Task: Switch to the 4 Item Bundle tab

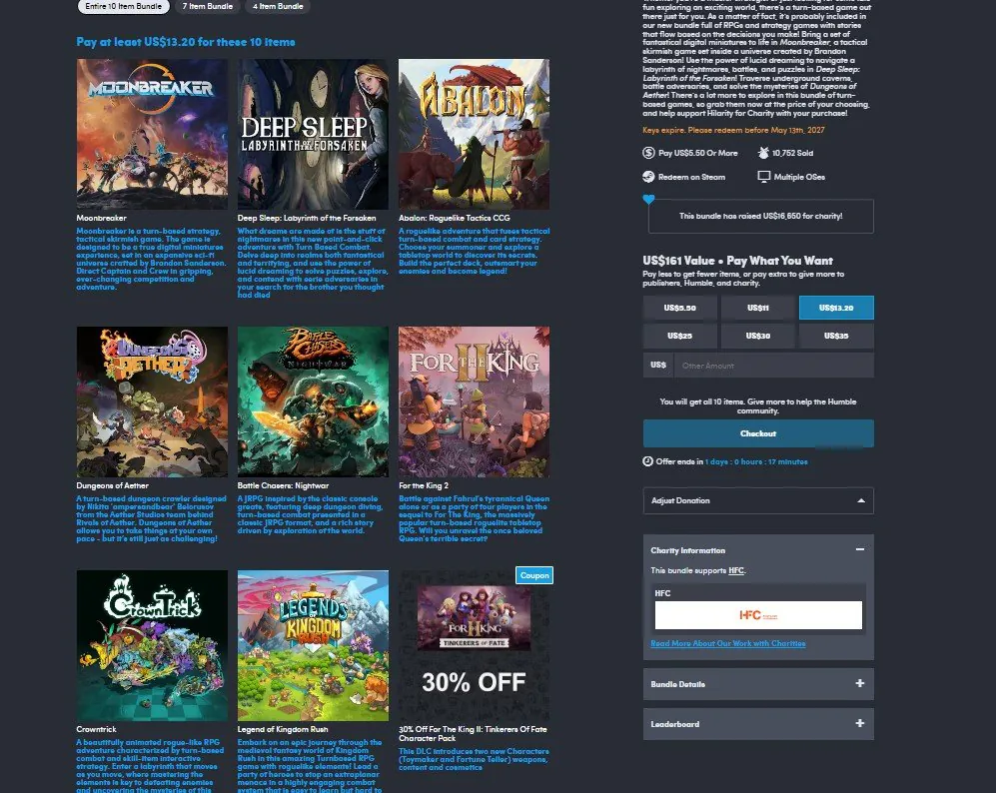Action: pos(278,6)
